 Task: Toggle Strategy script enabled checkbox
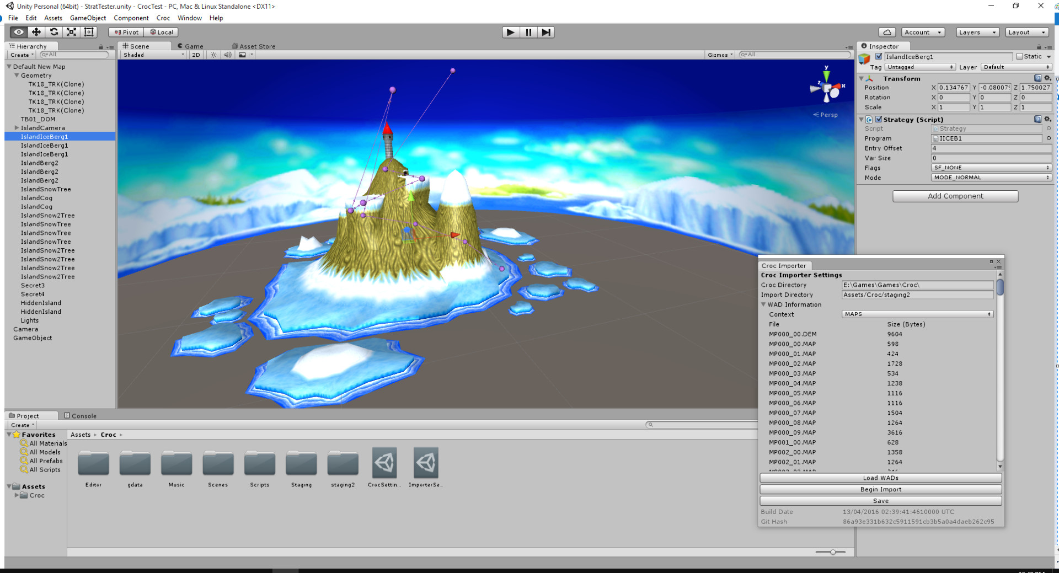(x=879, y=119)
